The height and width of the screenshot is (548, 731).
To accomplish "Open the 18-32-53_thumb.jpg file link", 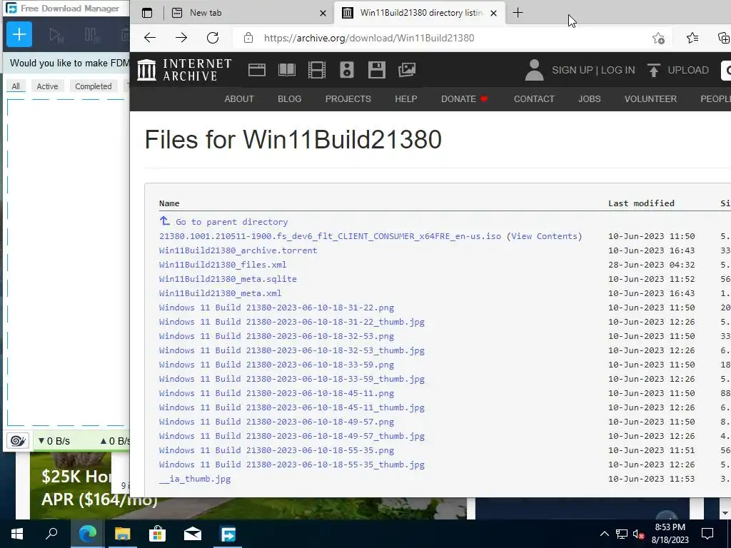I will click(292, 350).
